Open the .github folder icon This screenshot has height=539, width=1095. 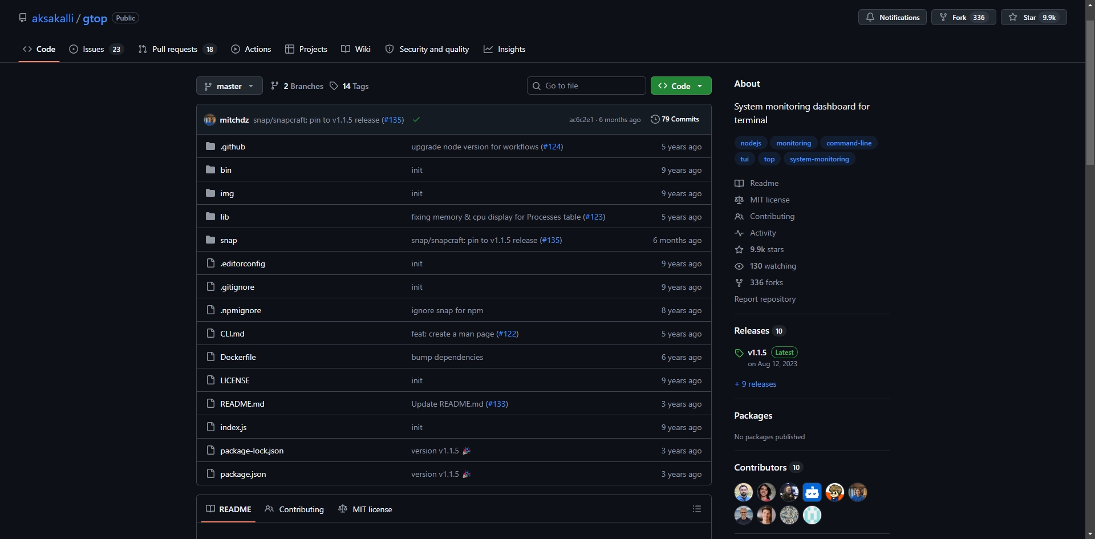[x=210, y=147]
